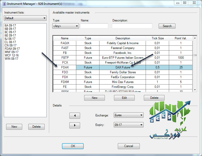Image resolution: width=202 pixels, height=156 pixels.
Task: Sort by the Type column header
Action: tap(88, 38)
